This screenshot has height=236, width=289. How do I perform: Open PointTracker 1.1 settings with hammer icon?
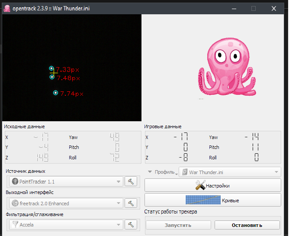[x=131, y=181]
